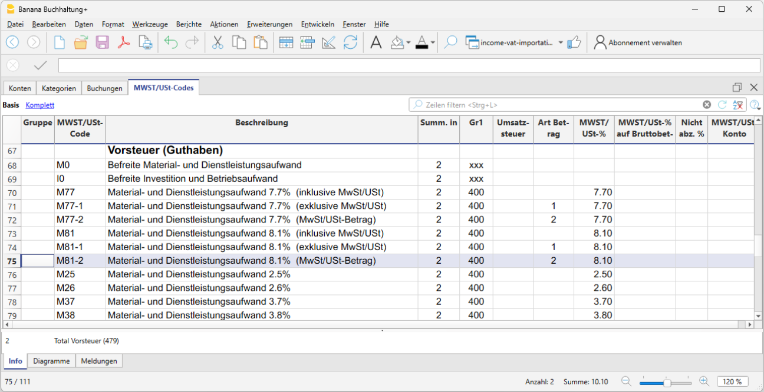Select the cell with code M77-1
This screenshot has width=764, height=392.
point(80,206)
